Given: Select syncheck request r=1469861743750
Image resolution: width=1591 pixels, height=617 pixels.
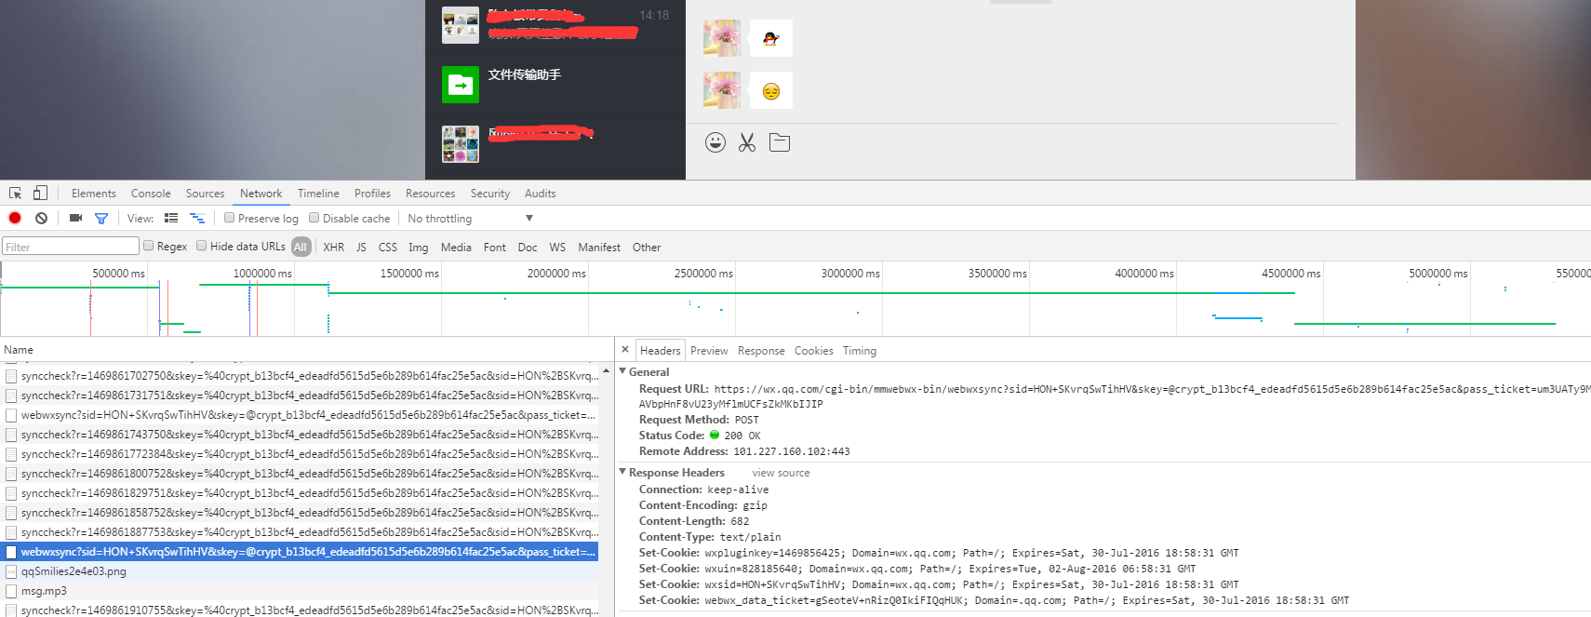Looking at the screenshot, I should [300, 435].
